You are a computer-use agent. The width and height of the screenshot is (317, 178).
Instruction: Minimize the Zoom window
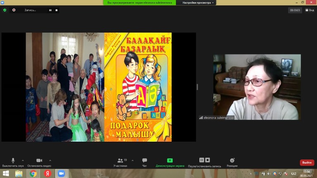point(297,2)
